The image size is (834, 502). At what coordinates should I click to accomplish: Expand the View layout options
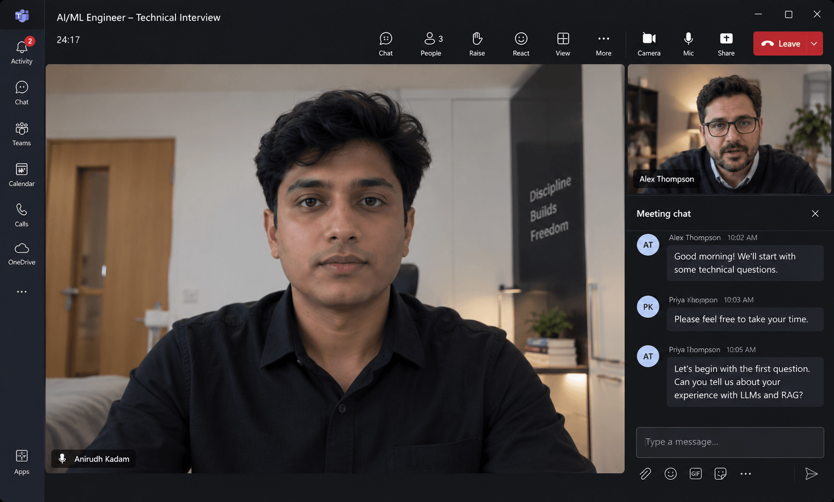tap(563, 44)
